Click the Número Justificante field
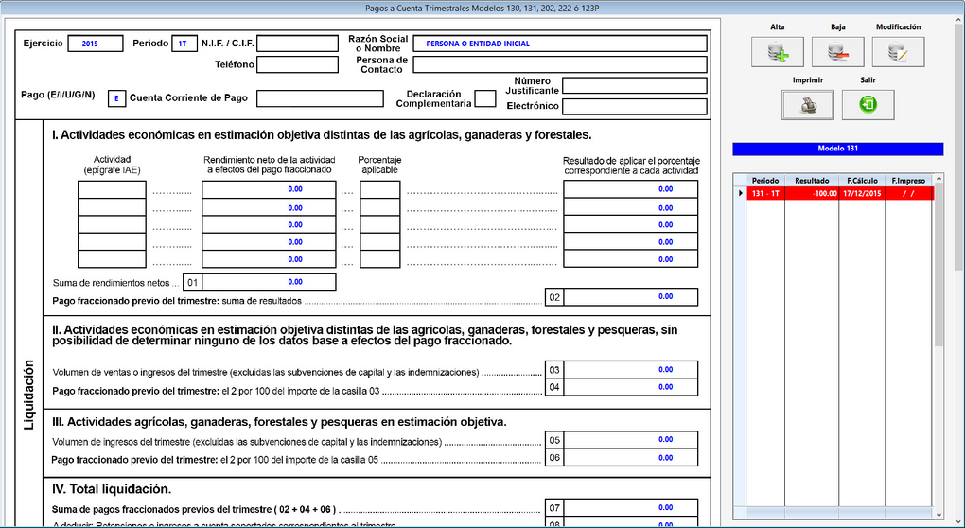Image resolution: width=965 pixels, height=528 pixels. click(635, 85)
